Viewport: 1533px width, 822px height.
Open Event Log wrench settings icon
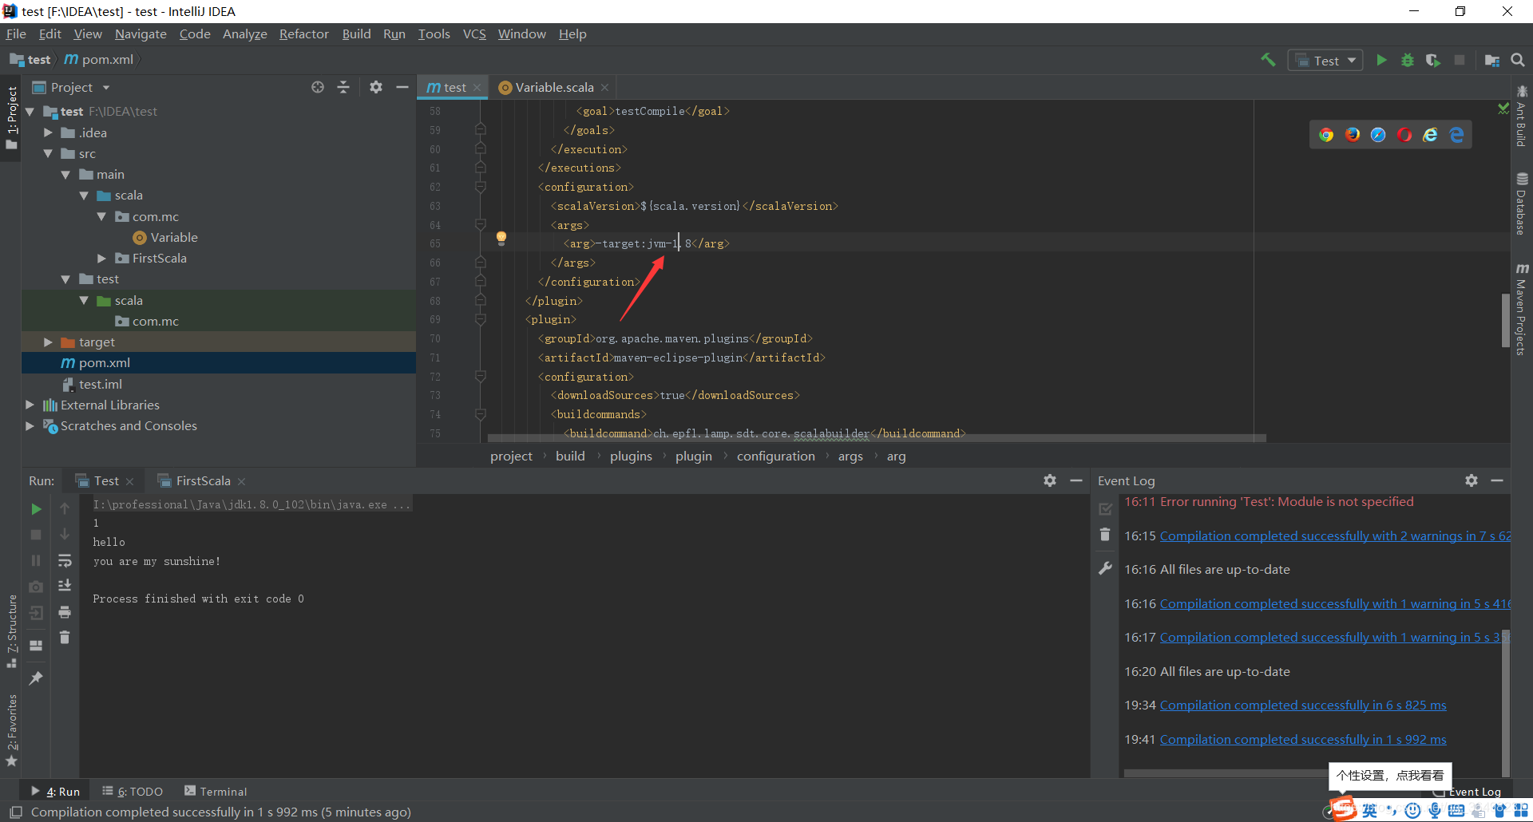point(1105,568)
